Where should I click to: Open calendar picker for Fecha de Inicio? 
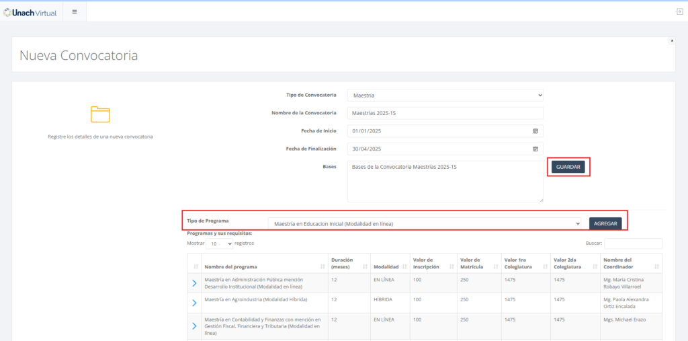coord(535,131)
